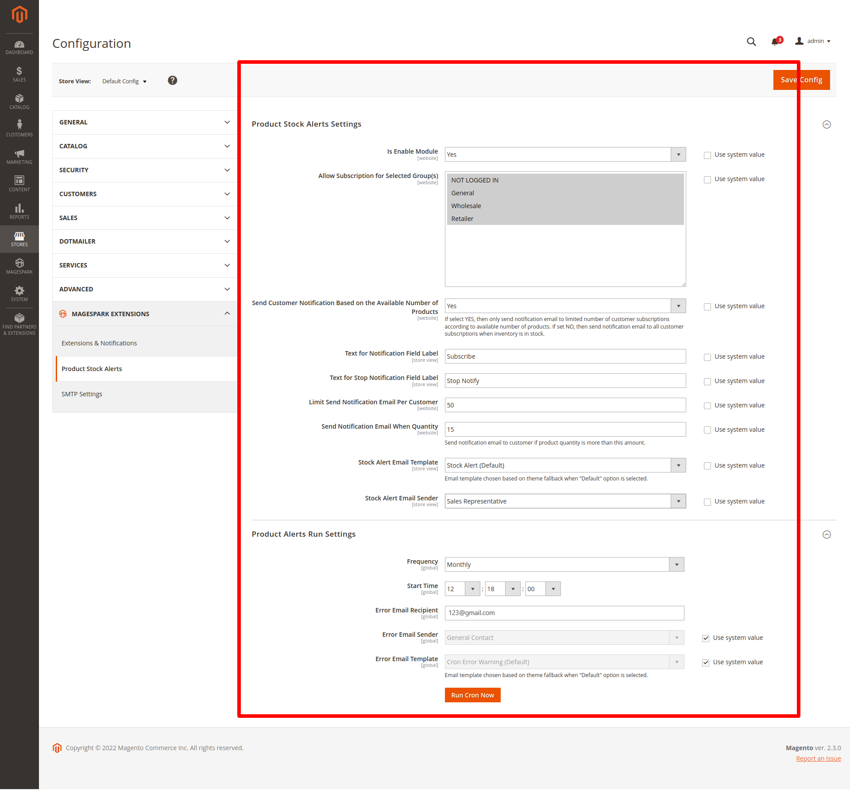The image size is (850, 790).
Task: Open Find Partners & Extensions
Action: [x=19, y=324]
